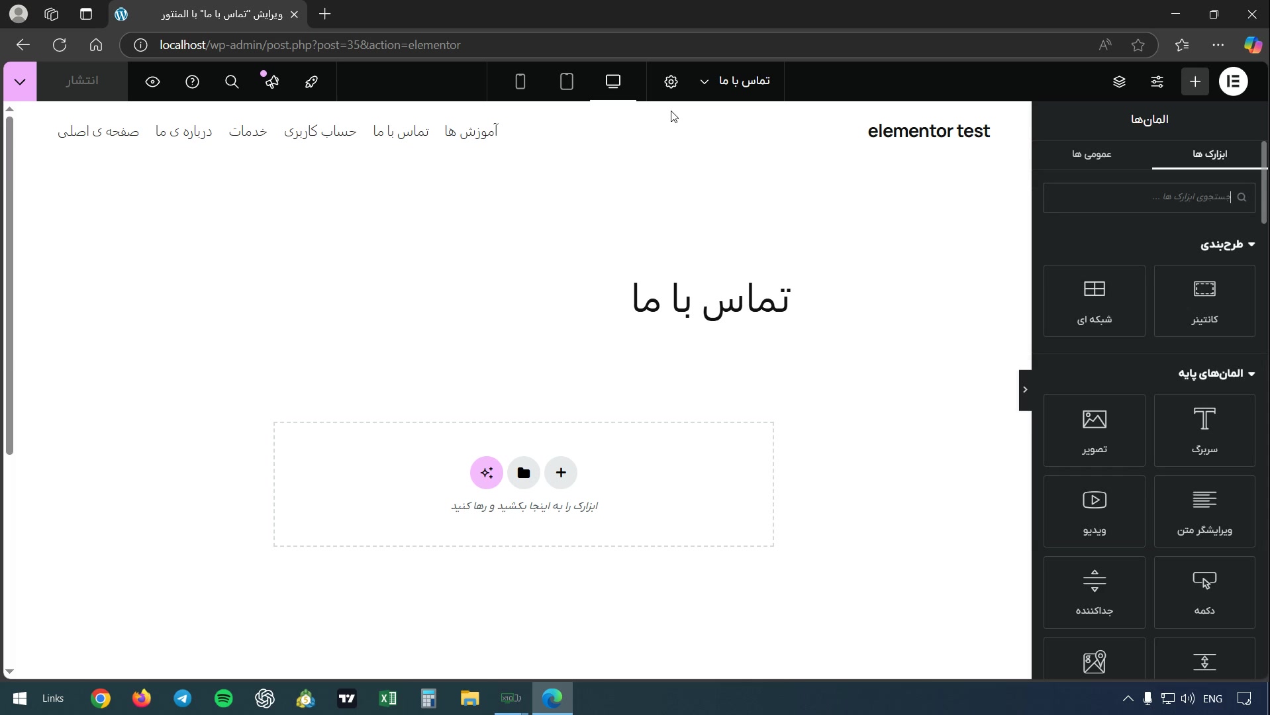Click the ENG language indicator
Image resolution: width=1270 pixels, height=715 pixels.
(1213, 698)
